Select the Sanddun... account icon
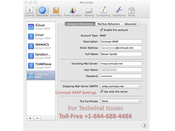This screenshot has width=175, height=131. pos(31,56)
